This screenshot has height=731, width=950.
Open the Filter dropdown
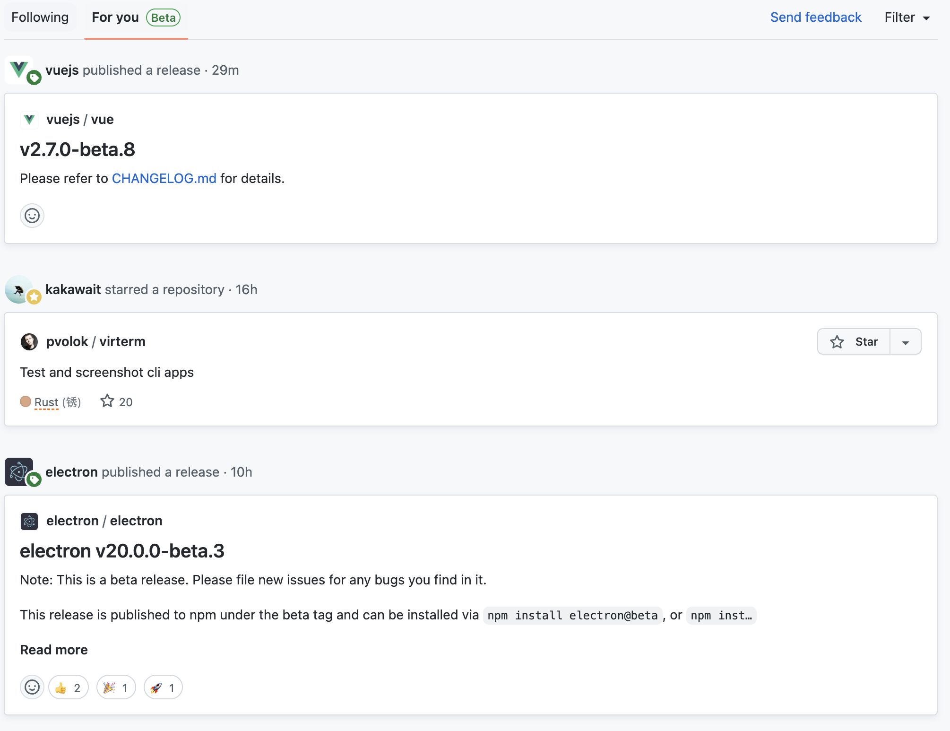coord(907,17)
